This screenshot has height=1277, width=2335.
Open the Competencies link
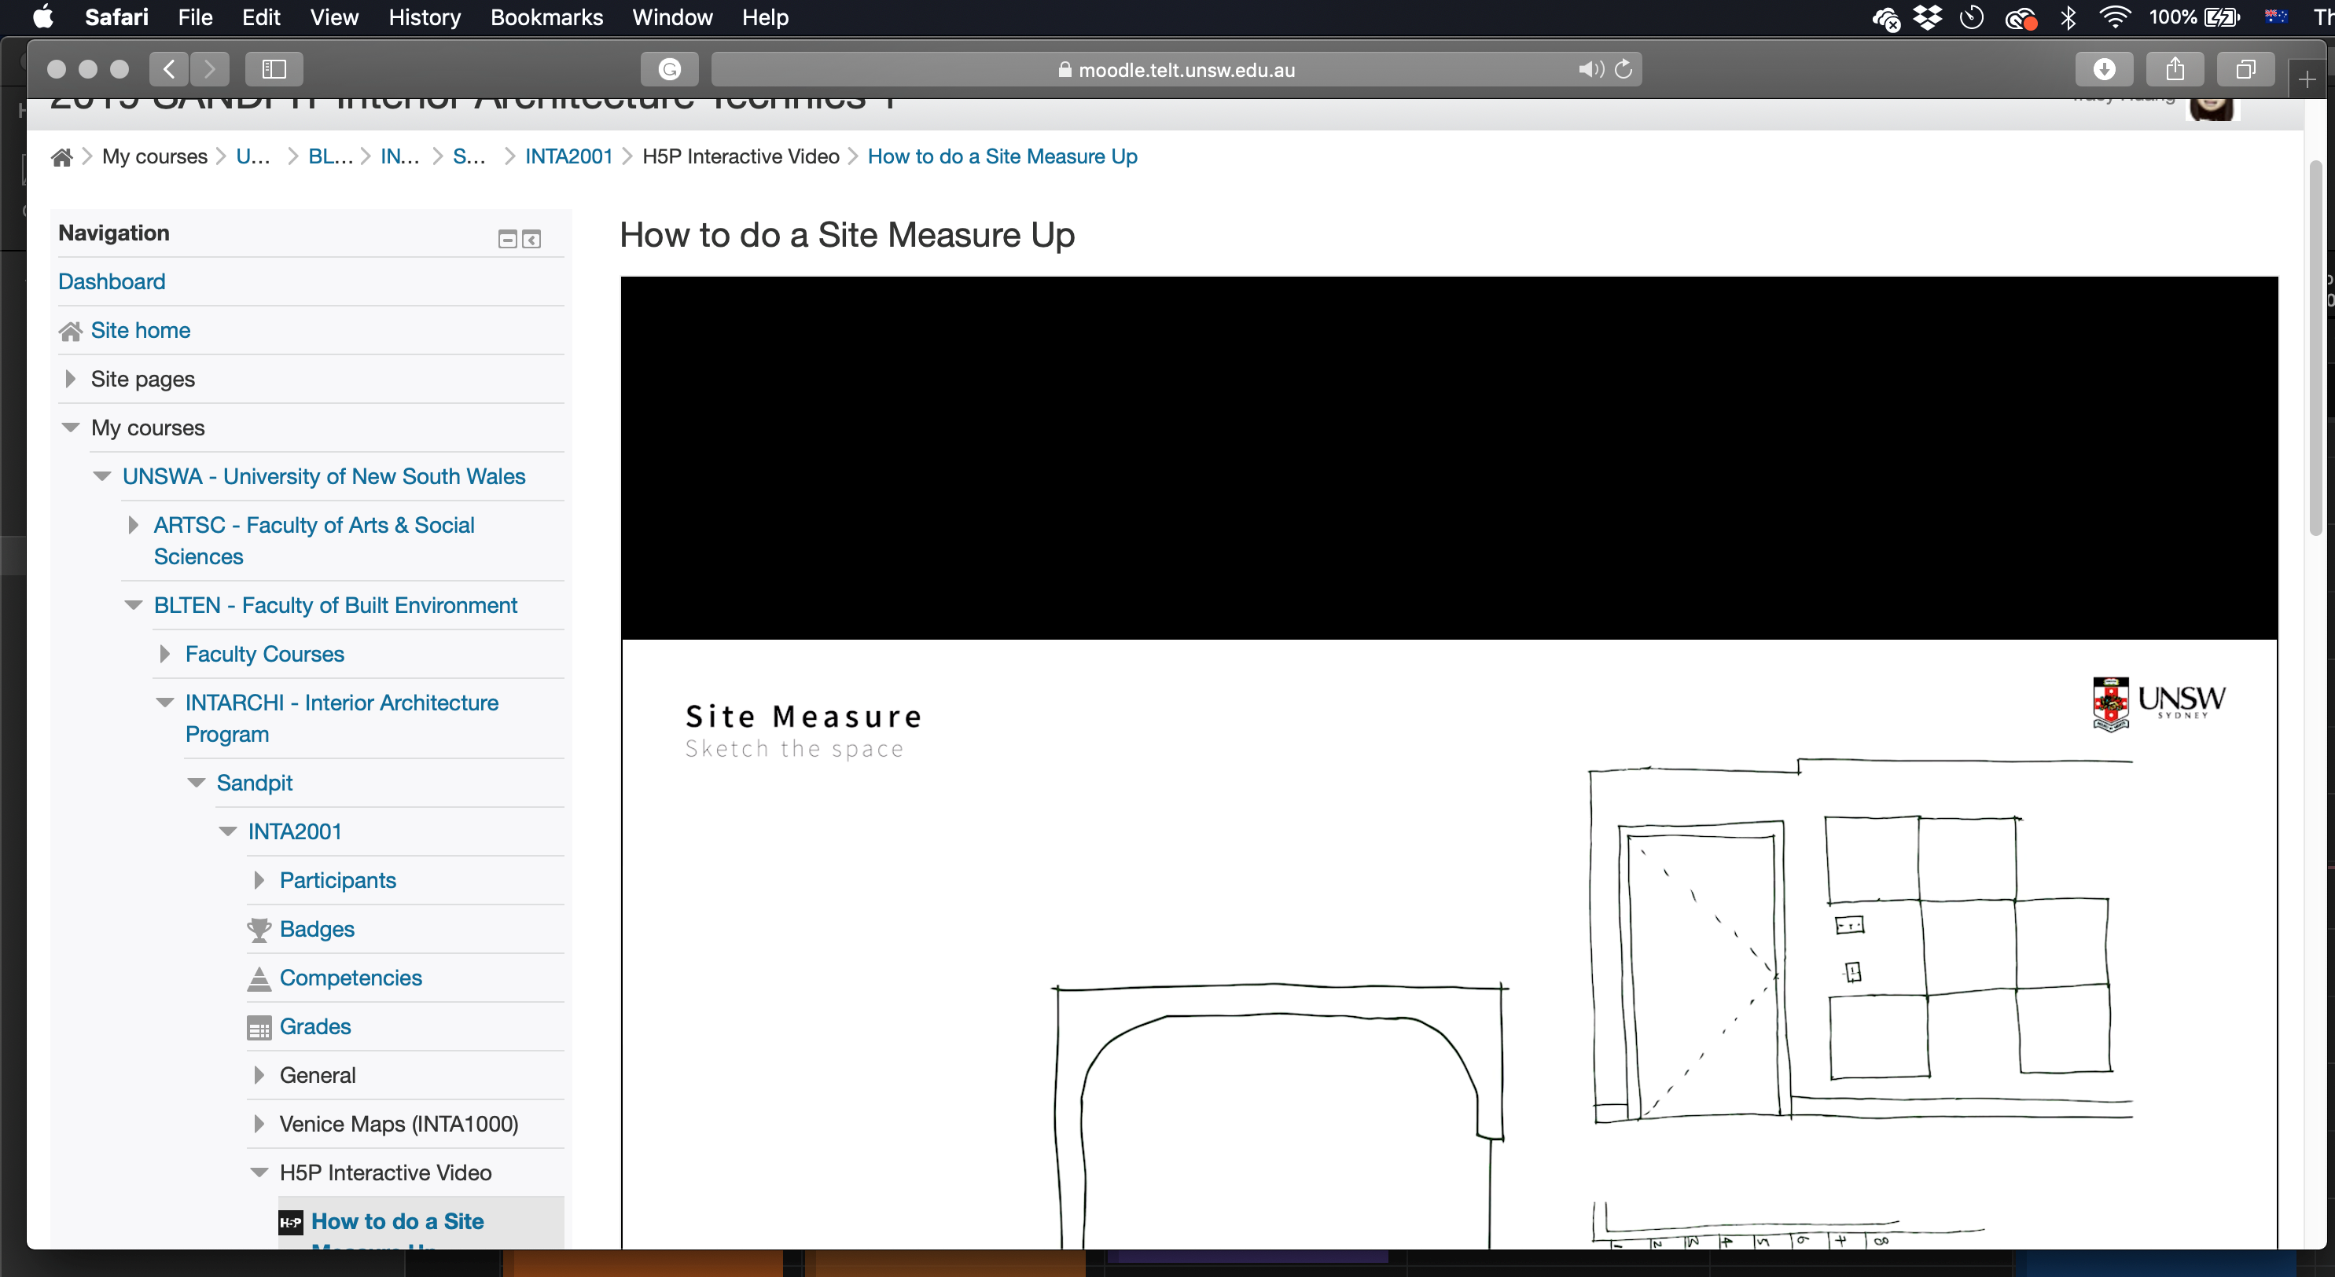tap(351, 978)
